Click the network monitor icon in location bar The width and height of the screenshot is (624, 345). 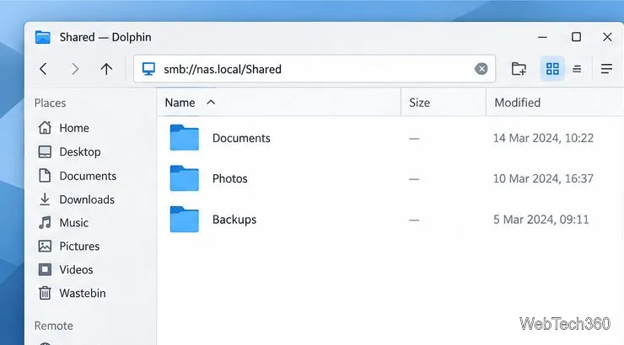point(149,69)
